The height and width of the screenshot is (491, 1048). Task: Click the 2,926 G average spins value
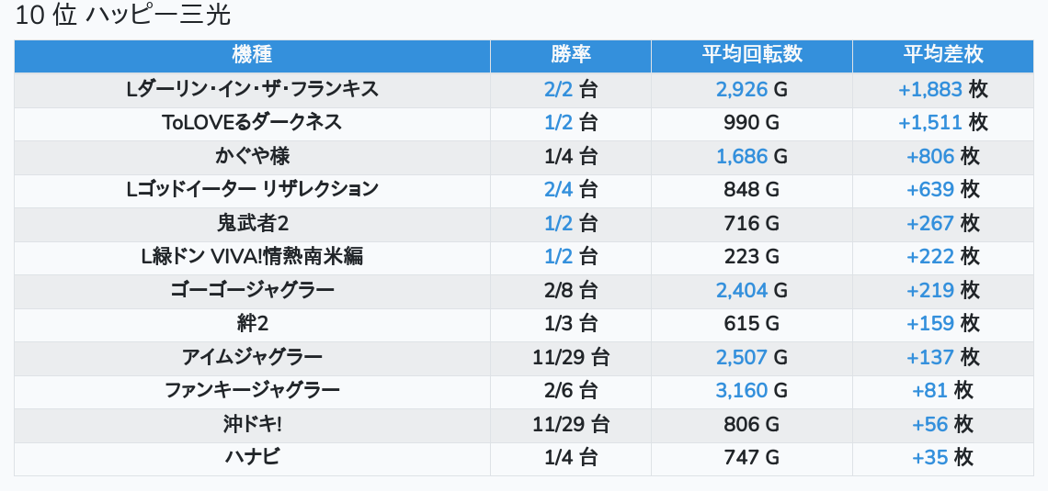(751, 89)
